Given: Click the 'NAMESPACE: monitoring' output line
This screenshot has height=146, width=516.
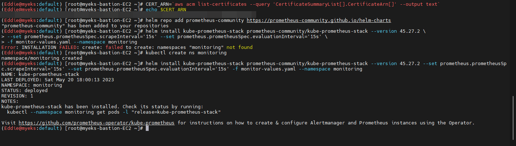Looking at the screenshot, I should (x=32, y=85).
